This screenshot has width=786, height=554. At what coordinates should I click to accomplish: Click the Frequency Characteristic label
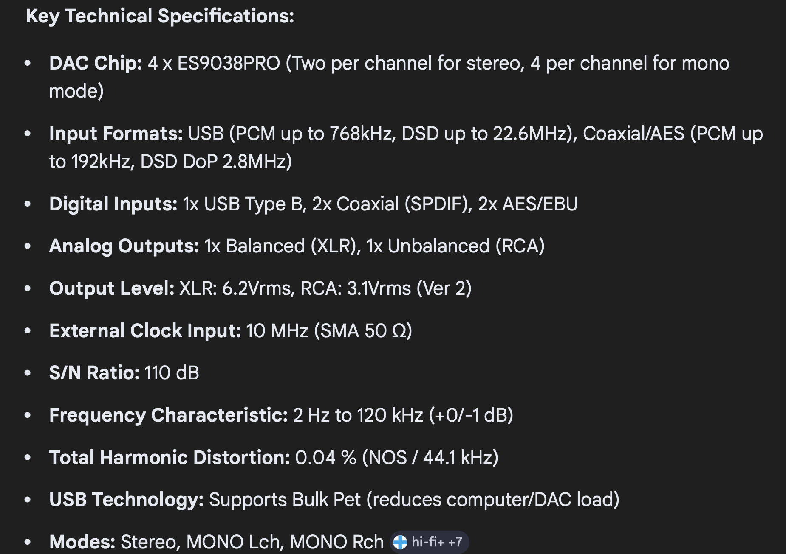pos(169,415)
